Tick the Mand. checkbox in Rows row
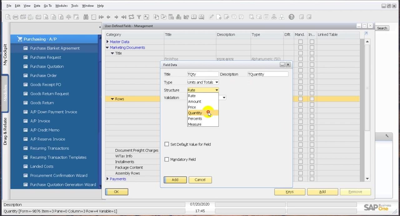The height and width of the screenshot is (216, 400). point(300,99)
